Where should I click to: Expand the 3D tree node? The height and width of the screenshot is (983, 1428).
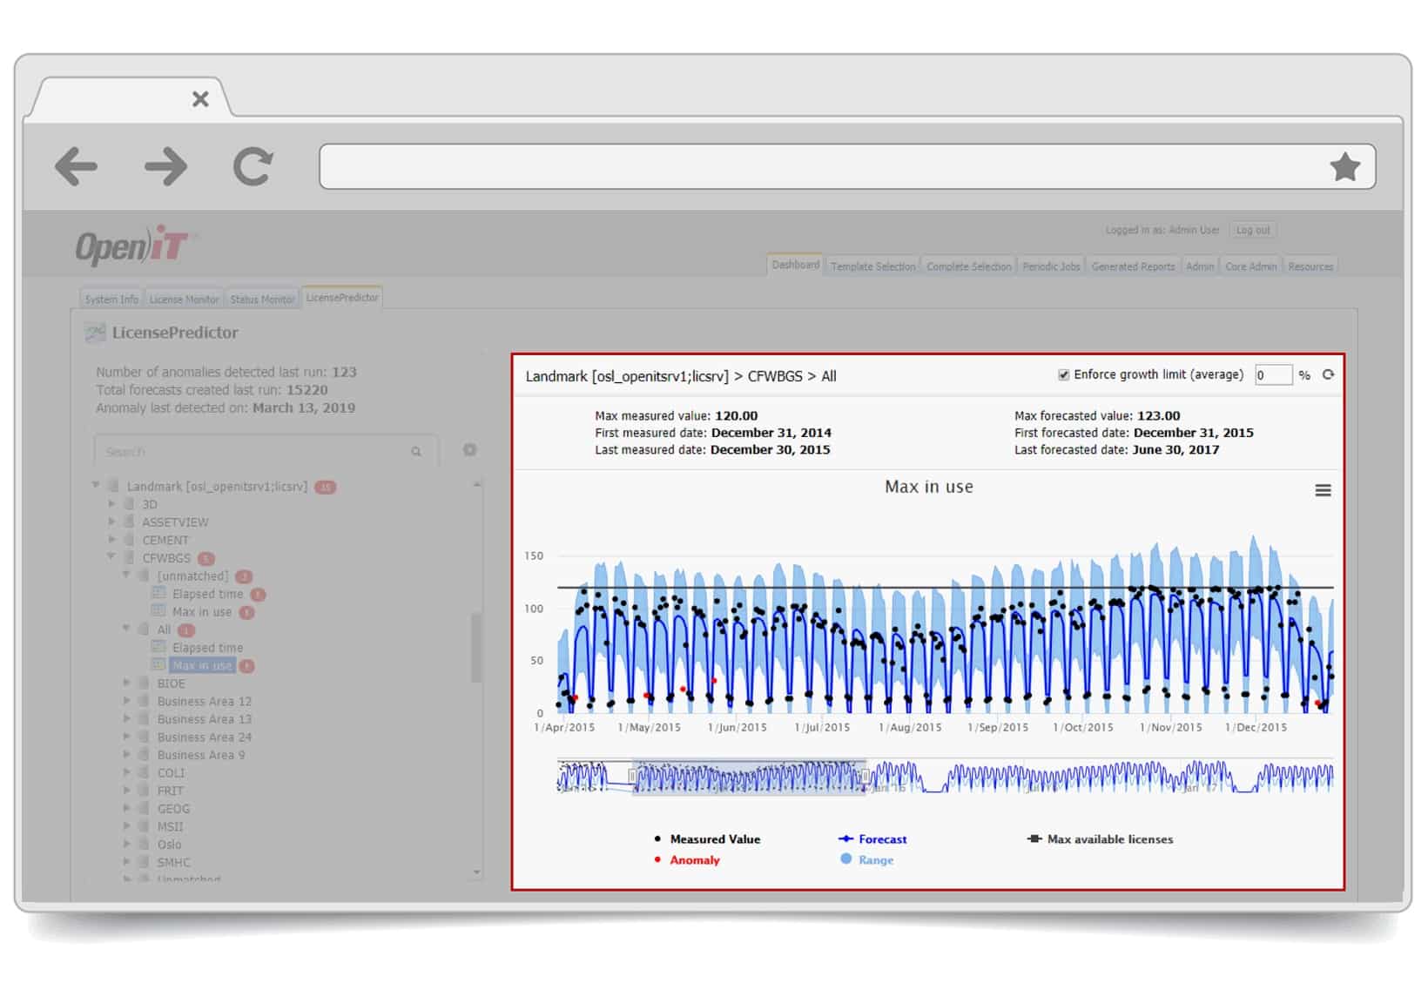pos(111,503)
